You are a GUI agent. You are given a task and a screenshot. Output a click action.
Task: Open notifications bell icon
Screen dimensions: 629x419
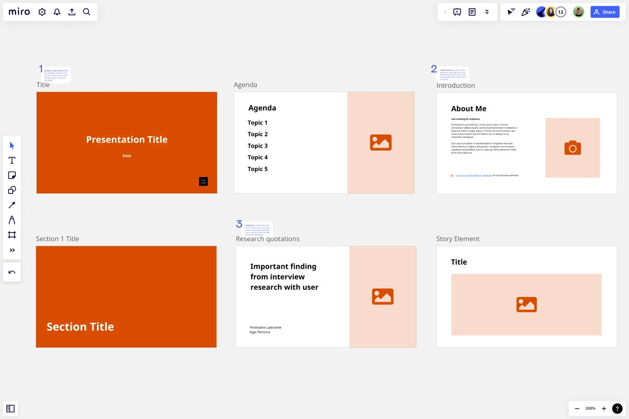click(57, 12)
